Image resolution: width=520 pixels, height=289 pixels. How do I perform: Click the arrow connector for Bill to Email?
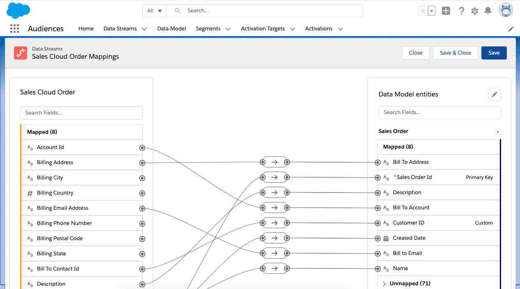point(275,253)
